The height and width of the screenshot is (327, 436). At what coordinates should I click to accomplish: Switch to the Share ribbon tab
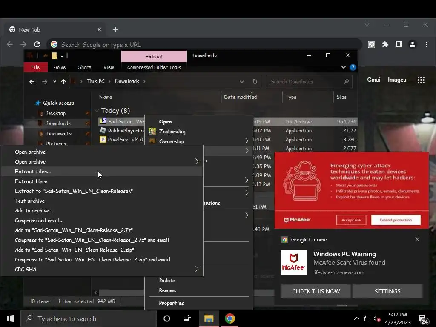click(x=85, y=67)
